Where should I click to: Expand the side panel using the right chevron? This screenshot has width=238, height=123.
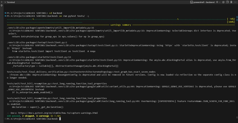pos(1,2)
